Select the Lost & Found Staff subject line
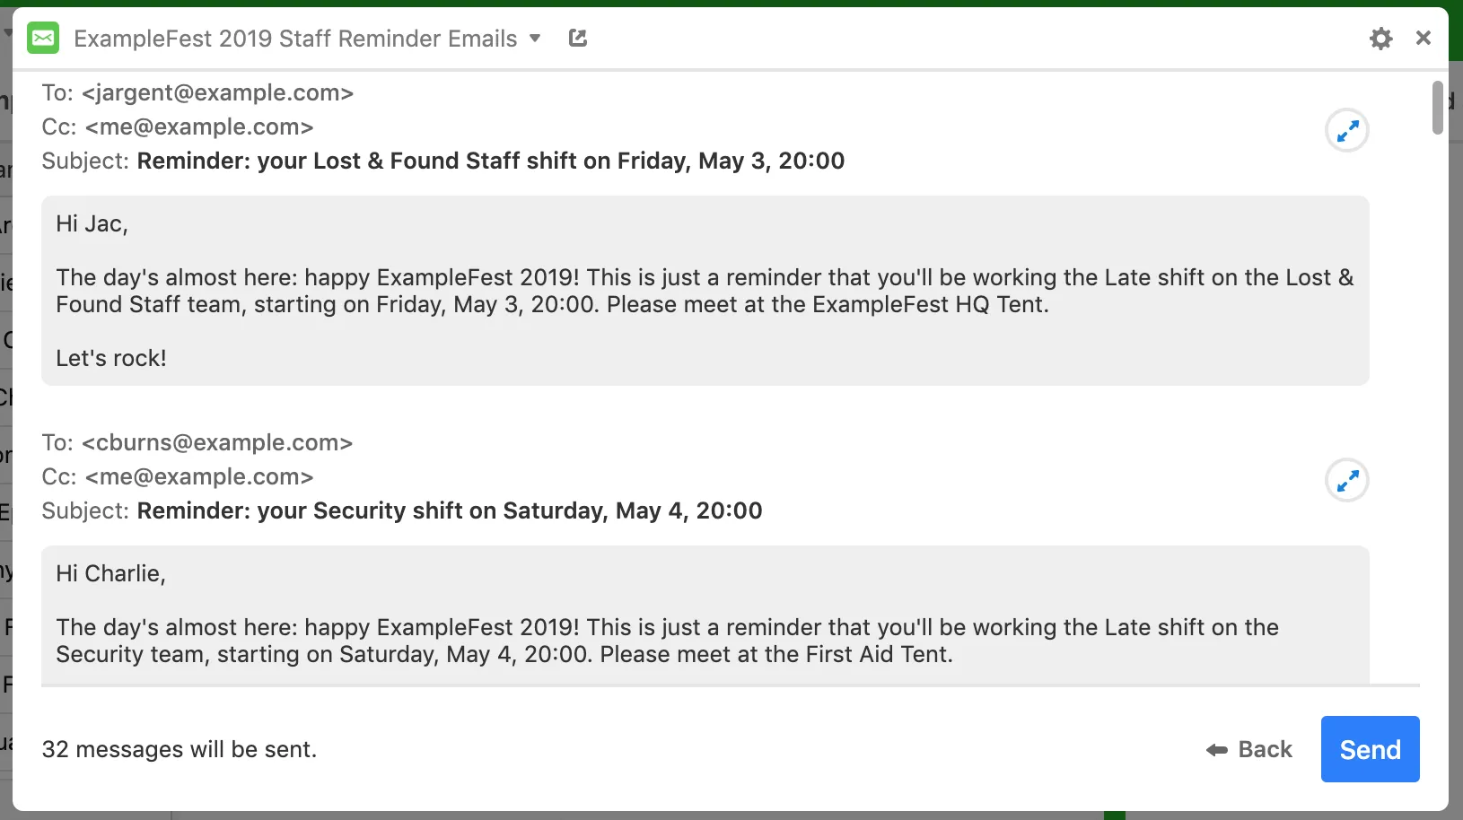The width and height of the screenshot is (1463, 820). (490, 161)
